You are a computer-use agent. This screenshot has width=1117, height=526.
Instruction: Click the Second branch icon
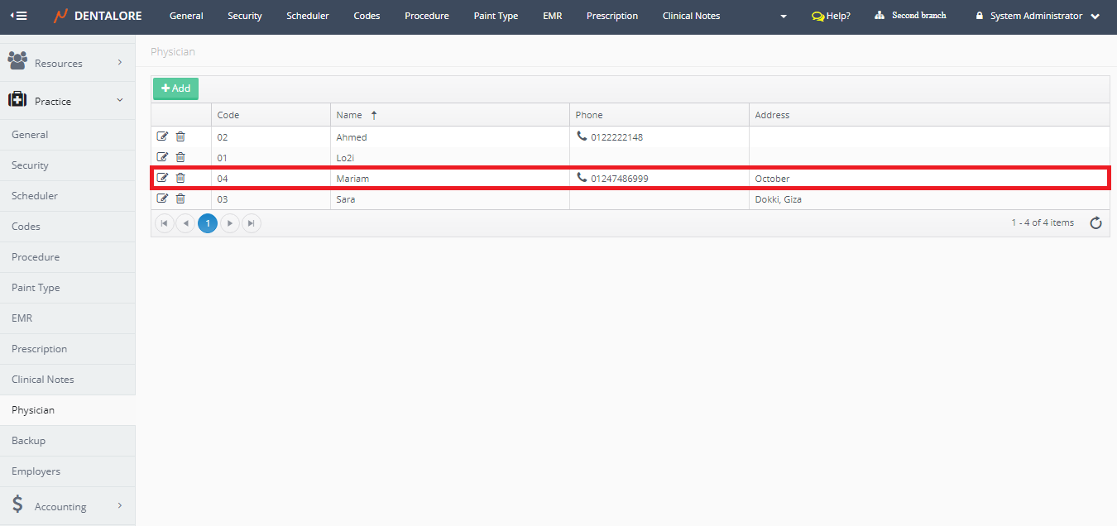pyautogui.click(x=880, y=16)
